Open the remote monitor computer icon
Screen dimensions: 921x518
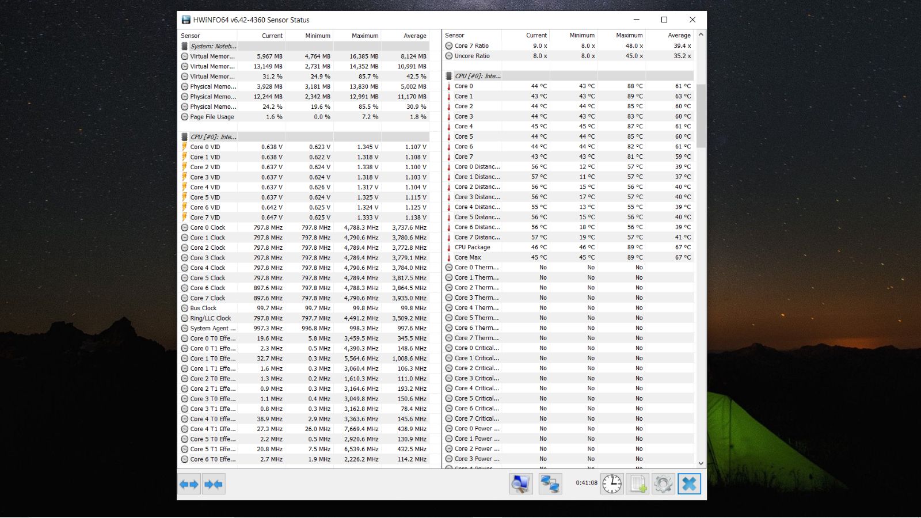521,484
